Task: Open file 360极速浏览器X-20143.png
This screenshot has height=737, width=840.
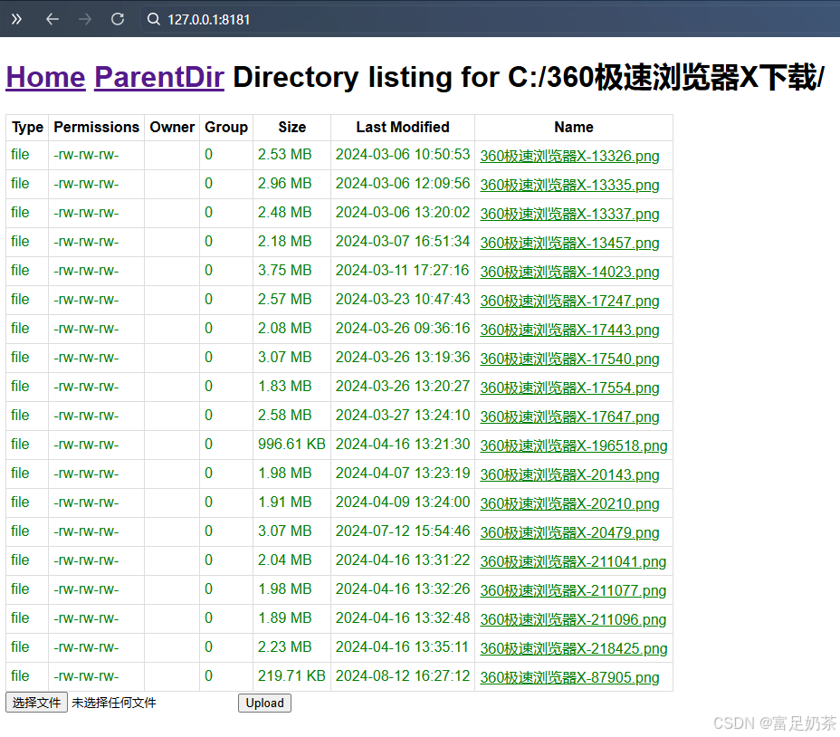Action: pyautogui.click(x=569, y=474)
